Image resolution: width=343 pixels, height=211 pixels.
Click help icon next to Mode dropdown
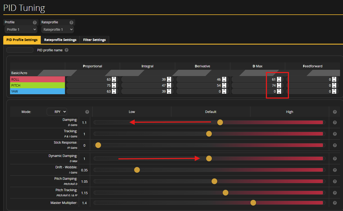[x=87, y=112]
